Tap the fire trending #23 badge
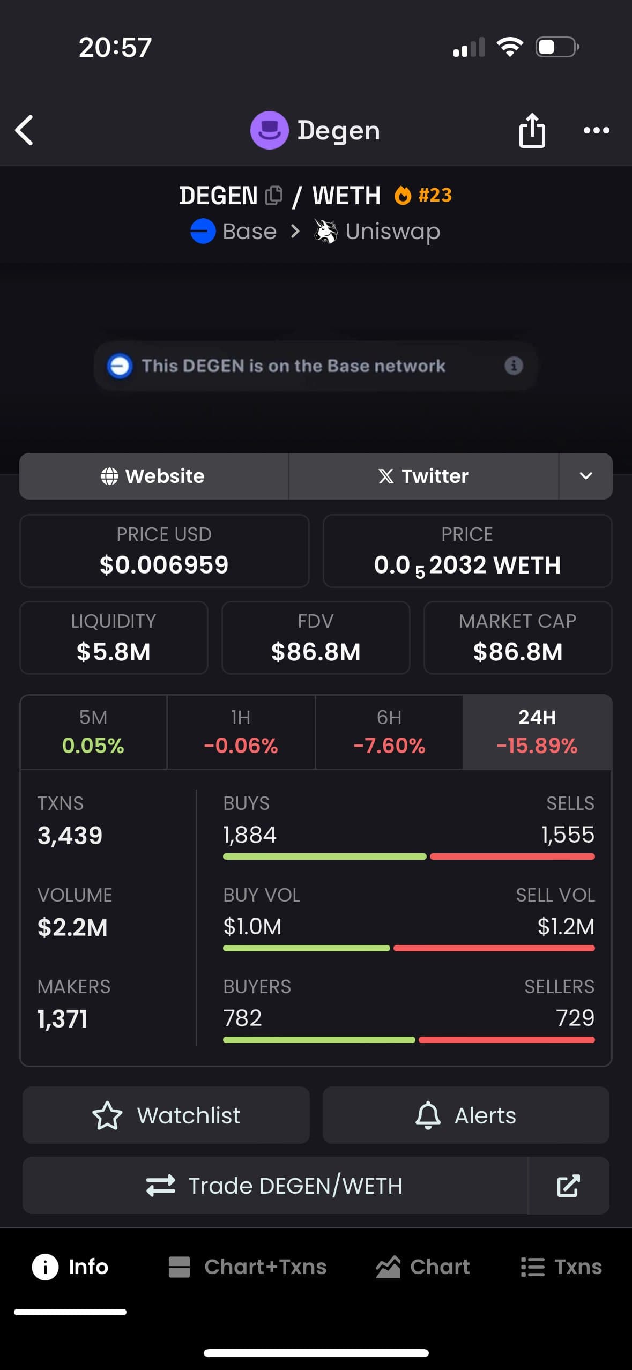632x1370 pixels. tap(423, 196)
